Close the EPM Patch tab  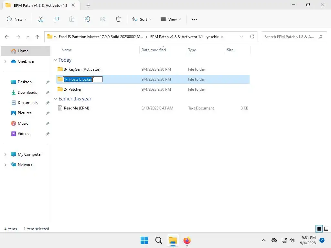[73, 5]
